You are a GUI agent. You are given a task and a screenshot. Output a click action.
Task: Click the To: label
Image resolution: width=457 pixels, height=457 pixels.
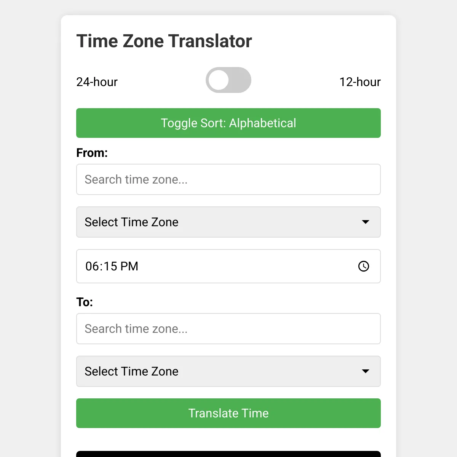pyautogui.click(x=85, y=302)
